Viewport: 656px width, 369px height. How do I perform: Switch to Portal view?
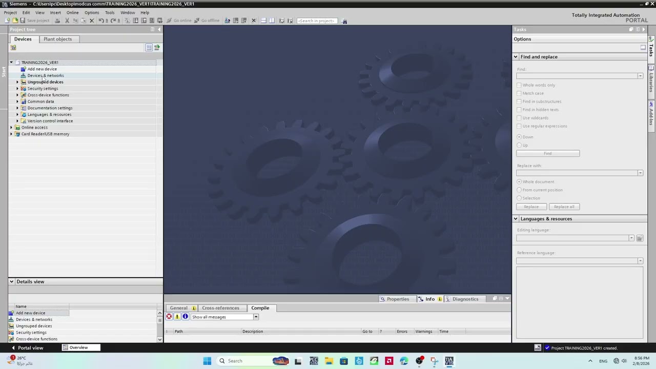27,348
